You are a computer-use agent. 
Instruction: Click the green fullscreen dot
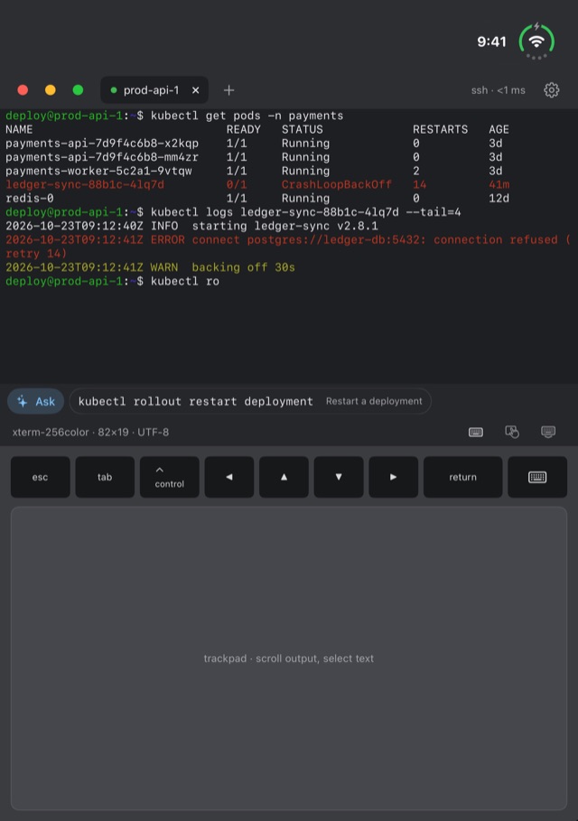coord(78,90)
